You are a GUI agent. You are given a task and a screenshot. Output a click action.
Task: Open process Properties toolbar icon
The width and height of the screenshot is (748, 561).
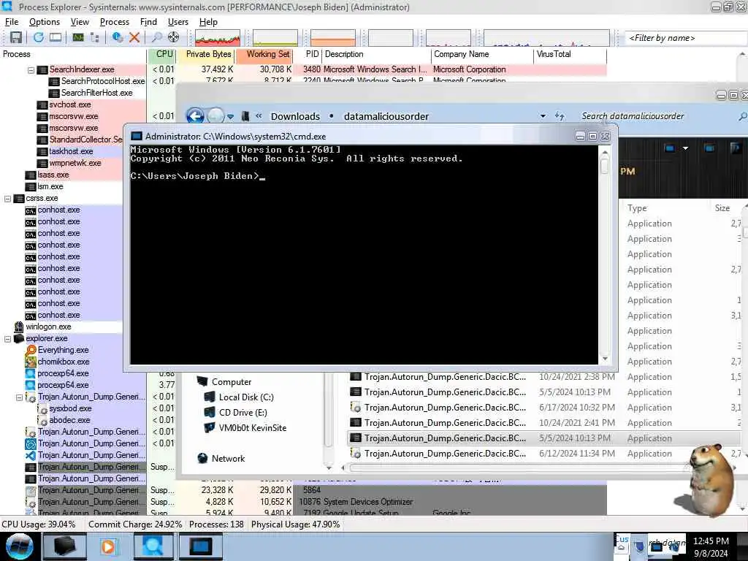117,38
